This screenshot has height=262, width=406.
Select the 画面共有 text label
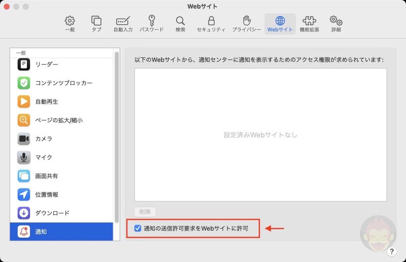[x=47, y=176]
